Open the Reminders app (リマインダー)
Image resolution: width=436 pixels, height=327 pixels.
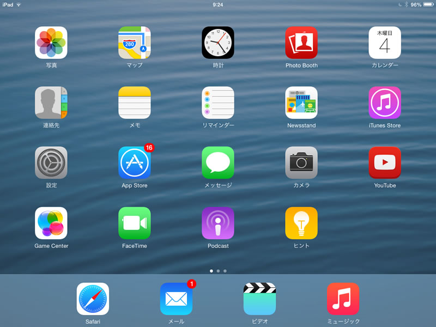coord(218,102)
